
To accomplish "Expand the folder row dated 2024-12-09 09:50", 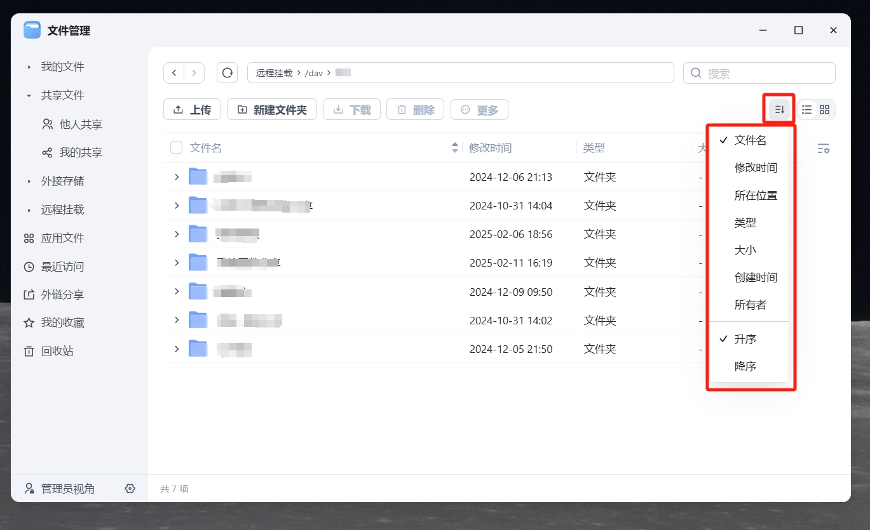I will [177, 292].
